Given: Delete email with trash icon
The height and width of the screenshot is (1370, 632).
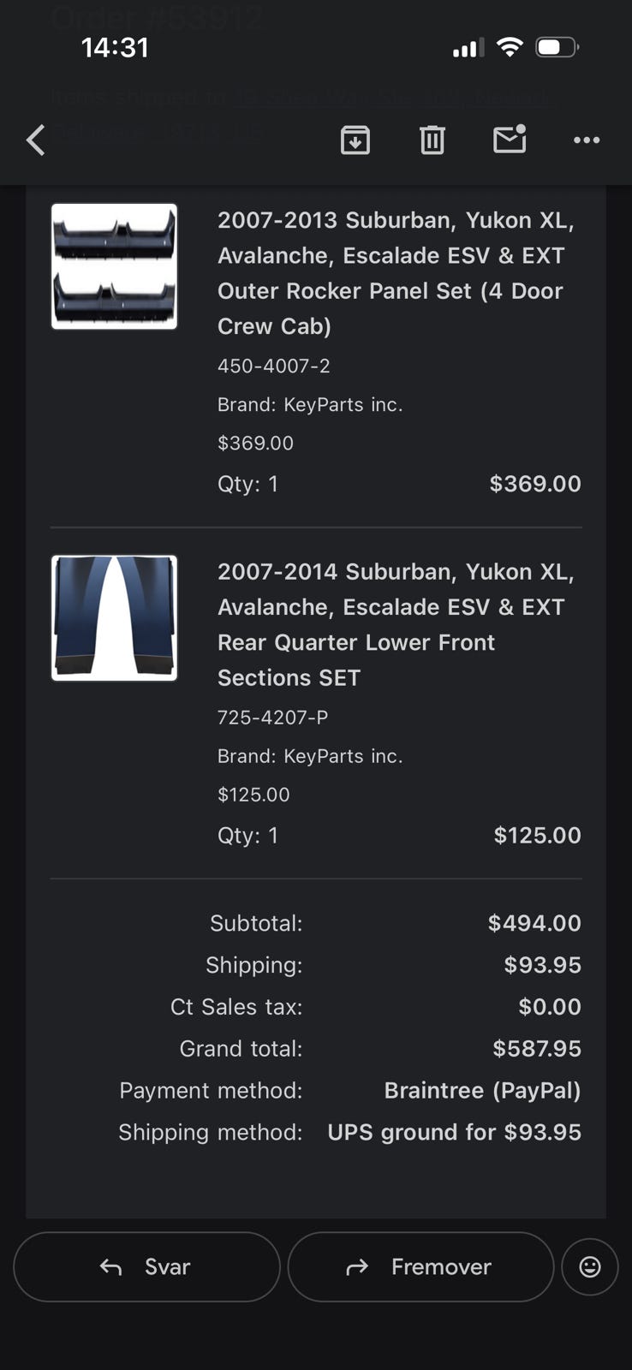Looking at the screenshot, I should click(x=432, y=140).
